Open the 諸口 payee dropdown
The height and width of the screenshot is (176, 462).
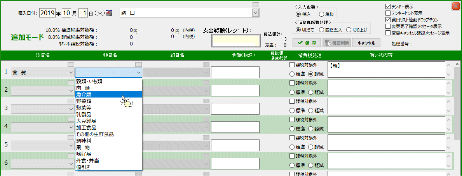pyautogui.click(x=256, y=13)
